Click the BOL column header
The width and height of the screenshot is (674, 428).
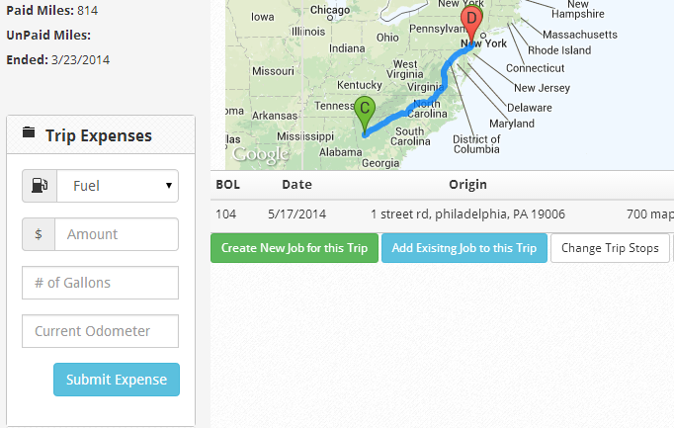point(227,185)
